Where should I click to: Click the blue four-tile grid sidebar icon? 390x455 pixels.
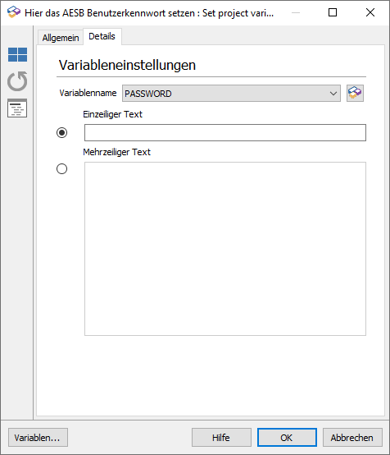click(x=17, y=54)
